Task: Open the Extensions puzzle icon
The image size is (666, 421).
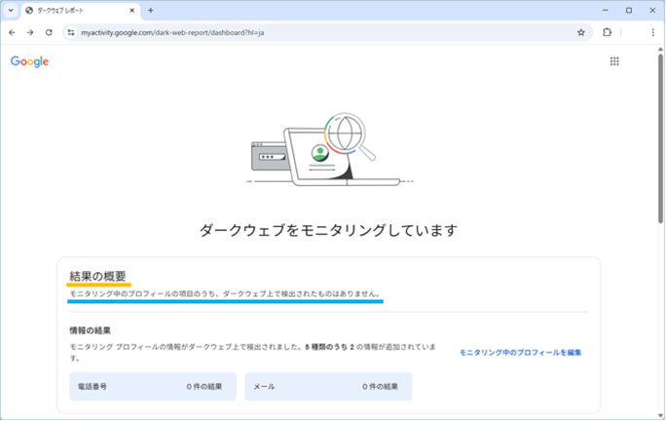Action: point(608,32)
